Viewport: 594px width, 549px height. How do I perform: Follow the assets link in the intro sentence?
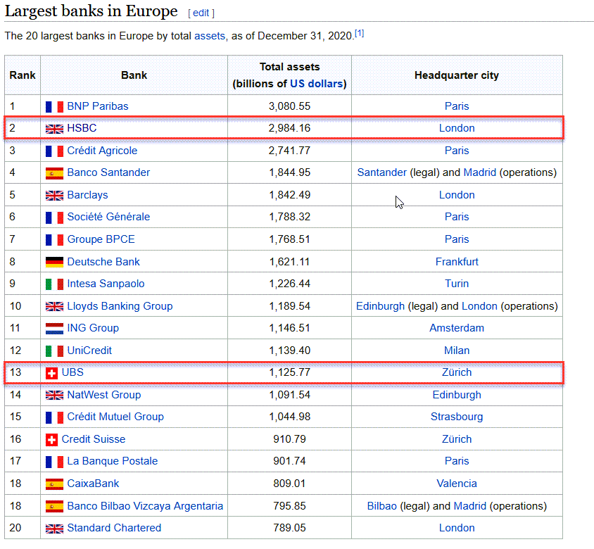tap(210, 36)
